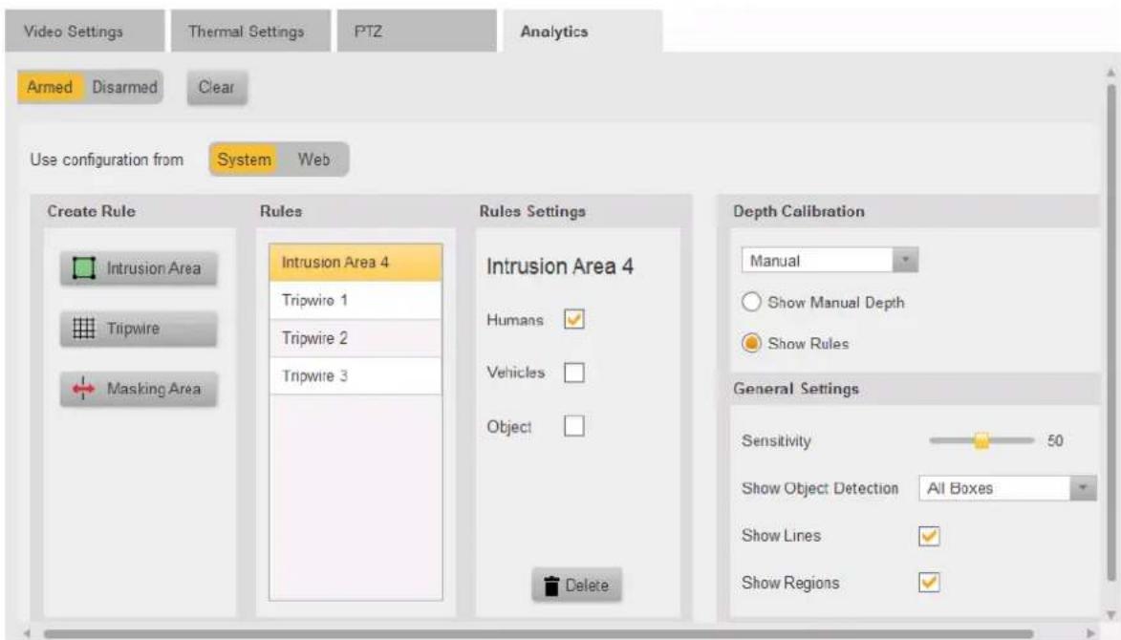Open the Video Settings tab
The image size is (1121, 640).
84,32
